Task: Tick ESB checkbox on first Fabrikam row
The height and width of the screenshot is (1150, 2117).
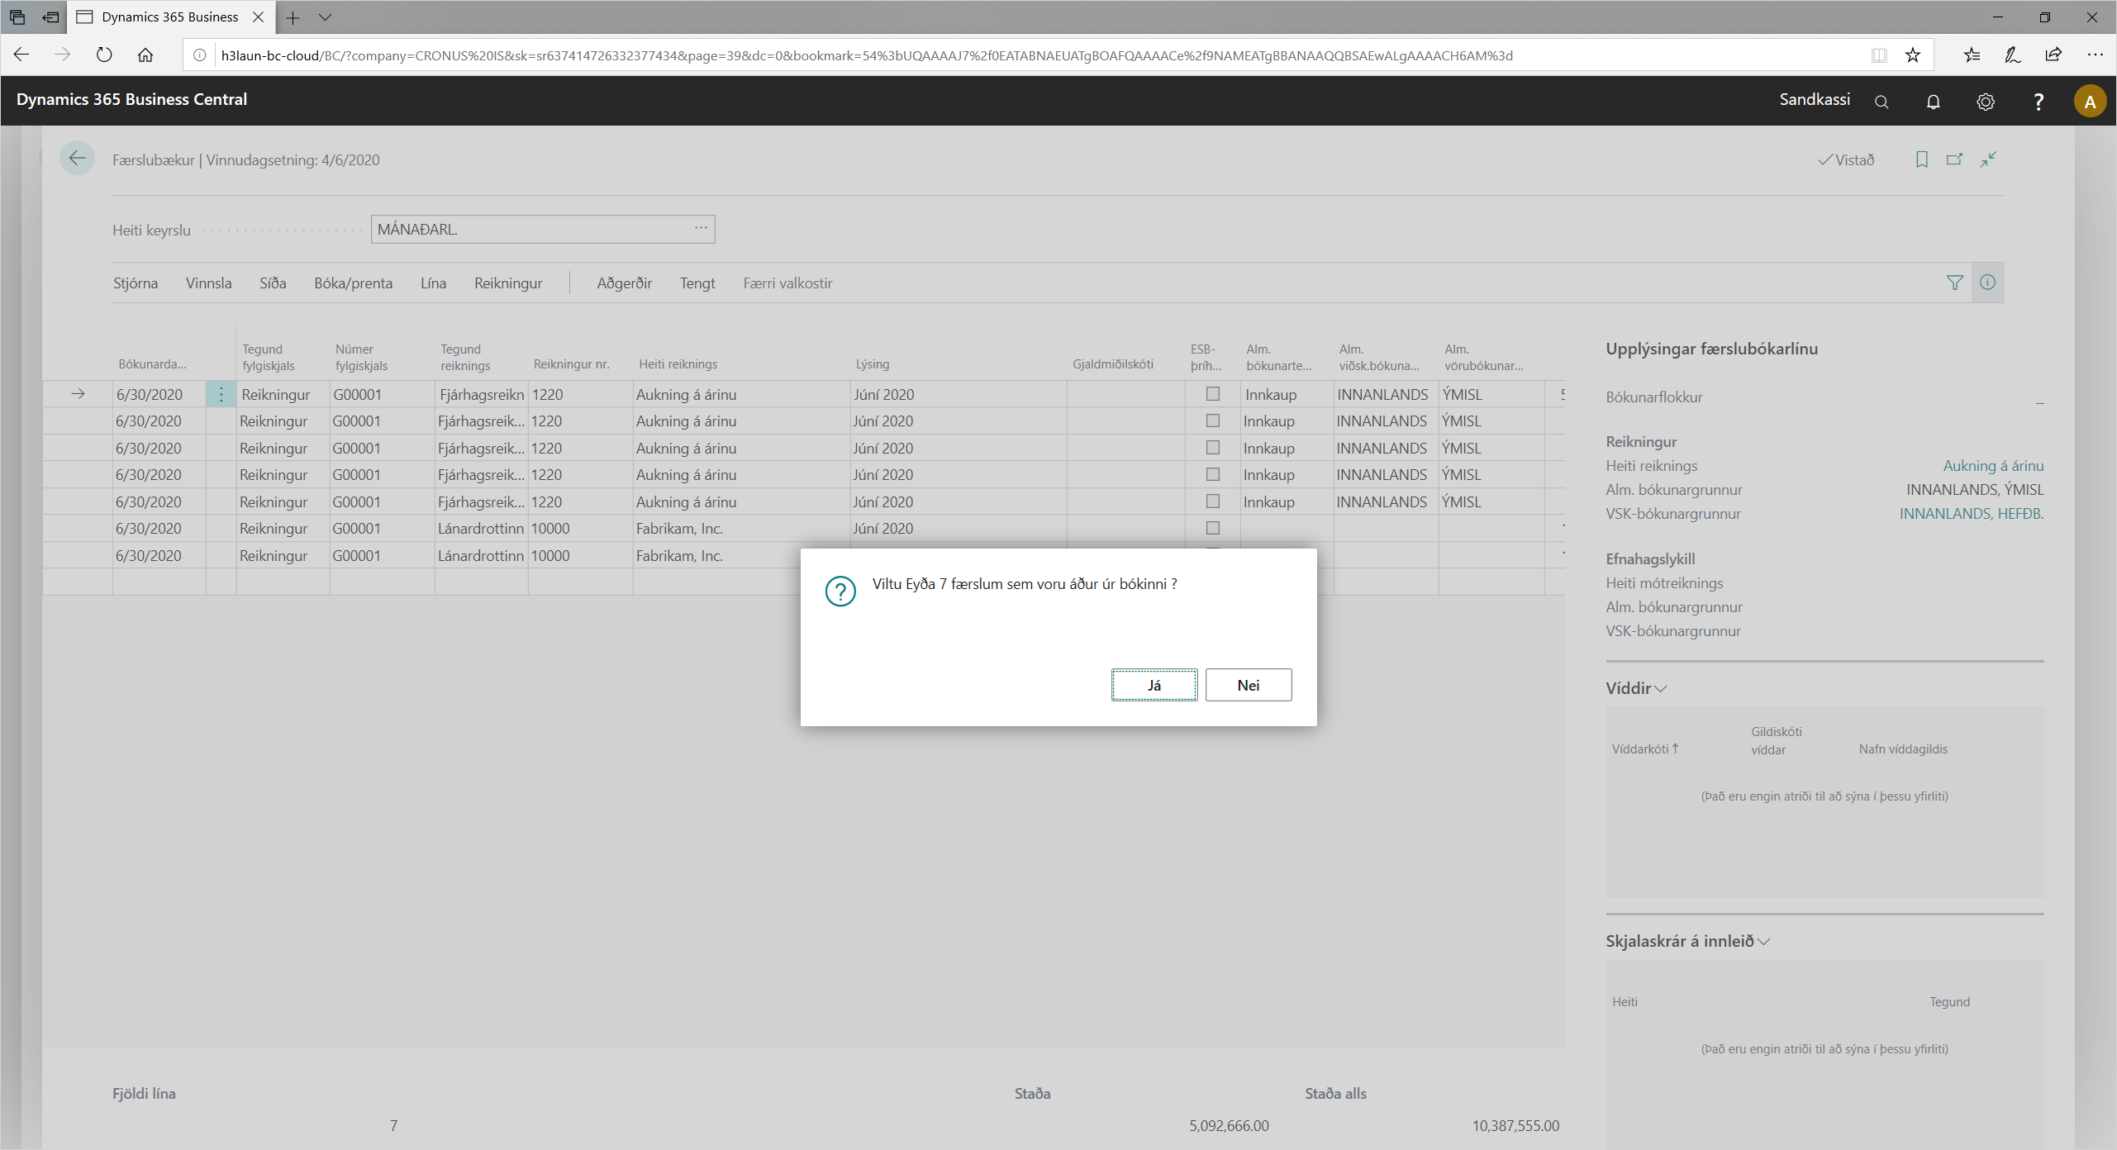Action: [1213, 528]
